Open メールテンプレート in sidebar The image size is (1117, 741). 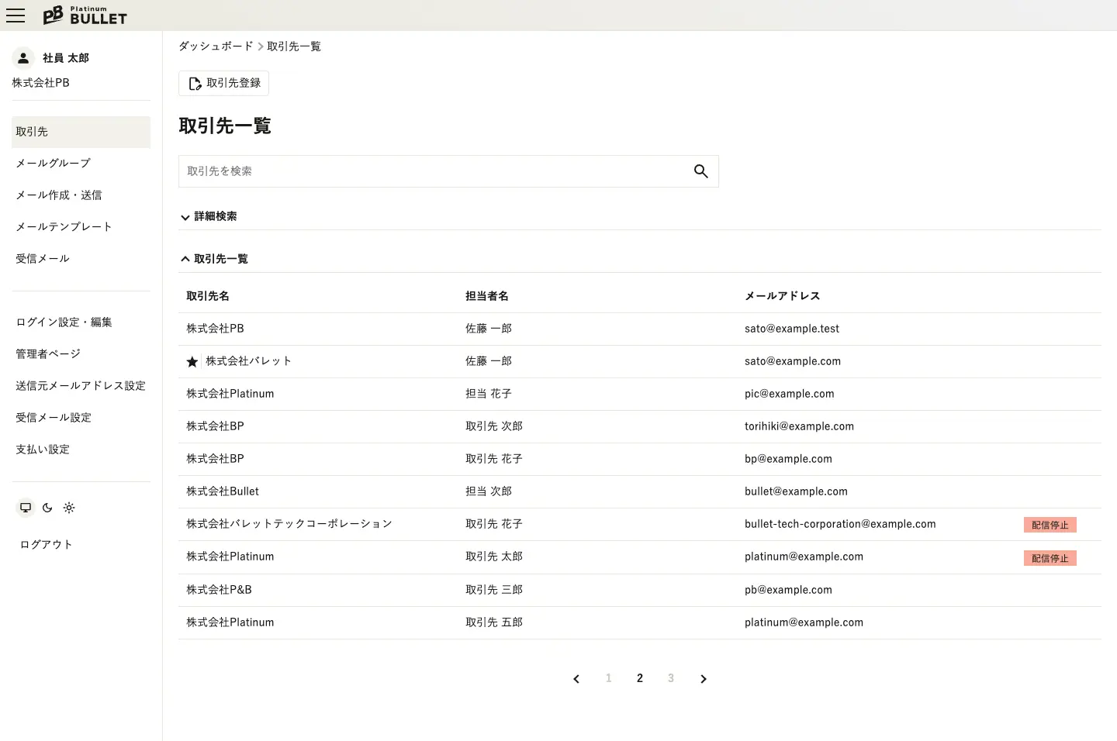(64, 227)
